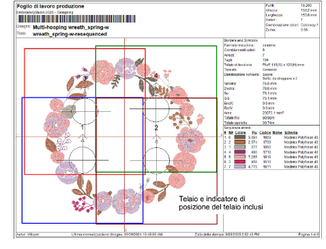Click the hoop number 4 label
Screen dimensions: 326x249
156,76
